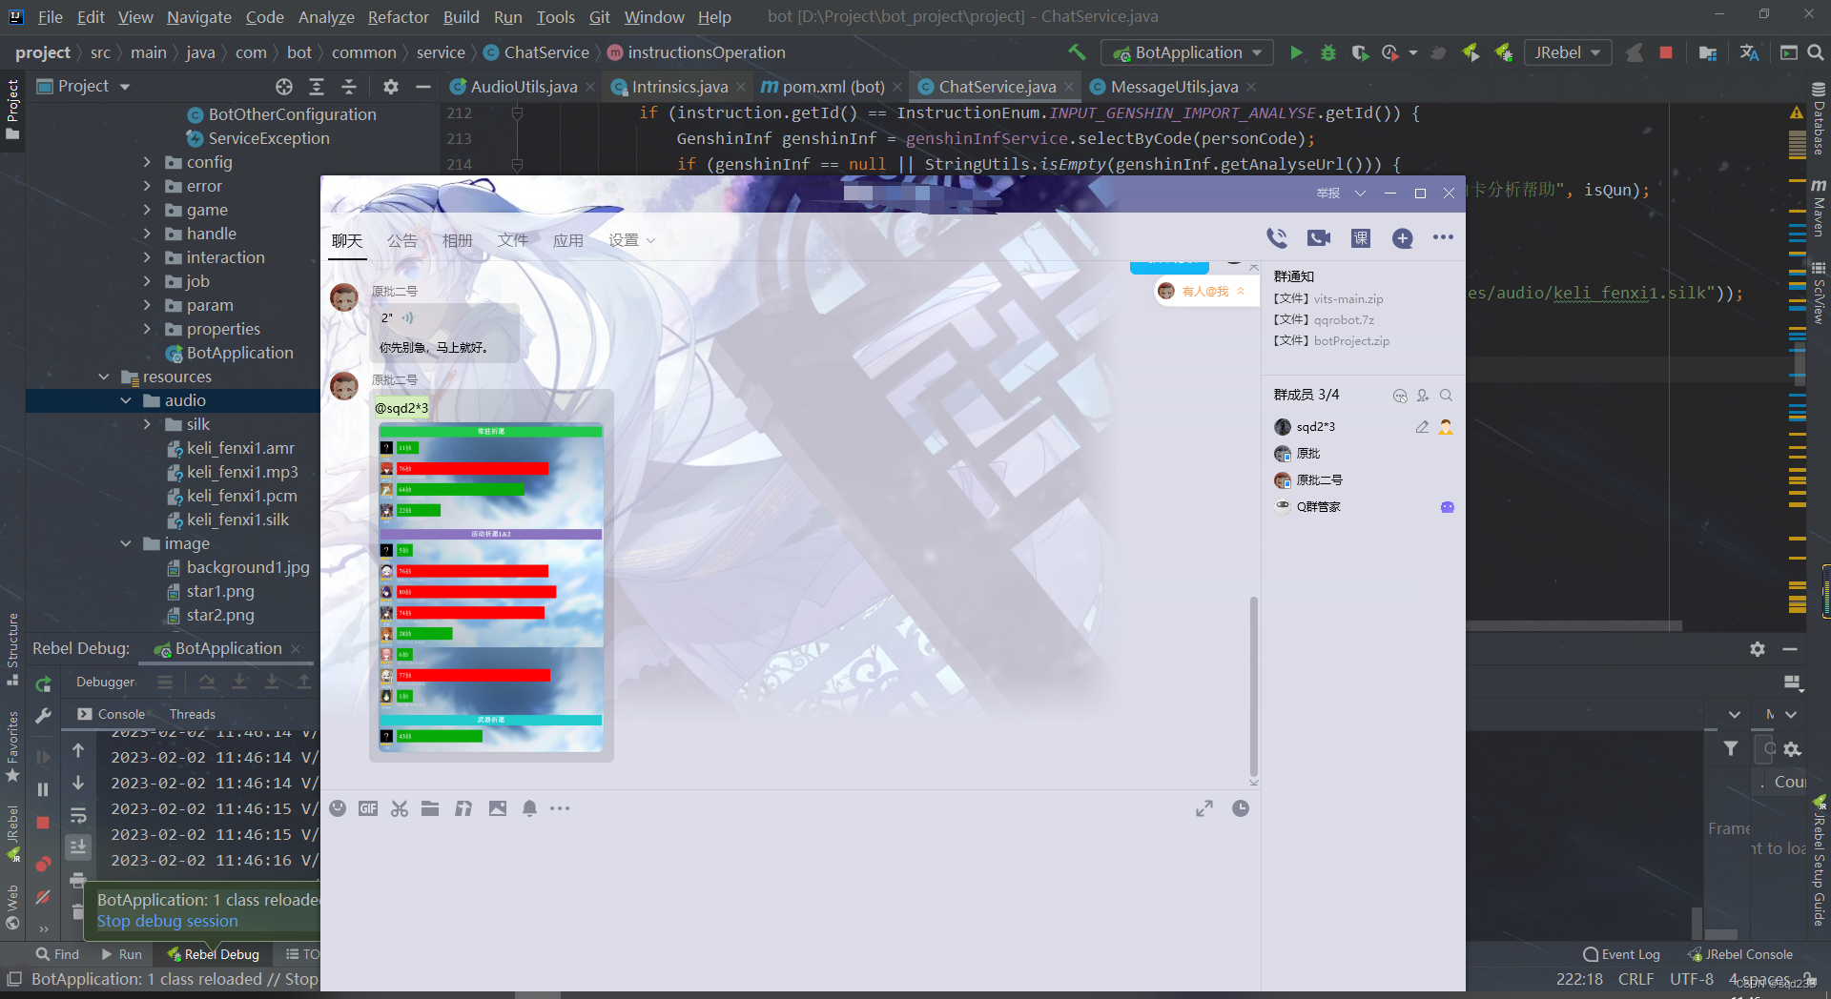The width and height of the screenshot is (1831, 999).
Task: Click the Build project hammer icon
Action: (1077, 52)
